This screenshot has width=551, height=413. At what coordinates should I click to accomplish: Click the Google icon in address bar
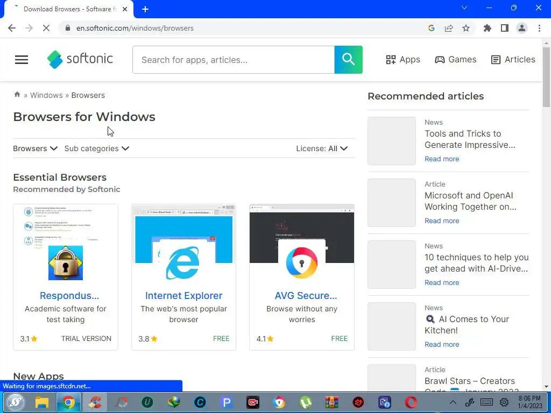coord(432,28)
